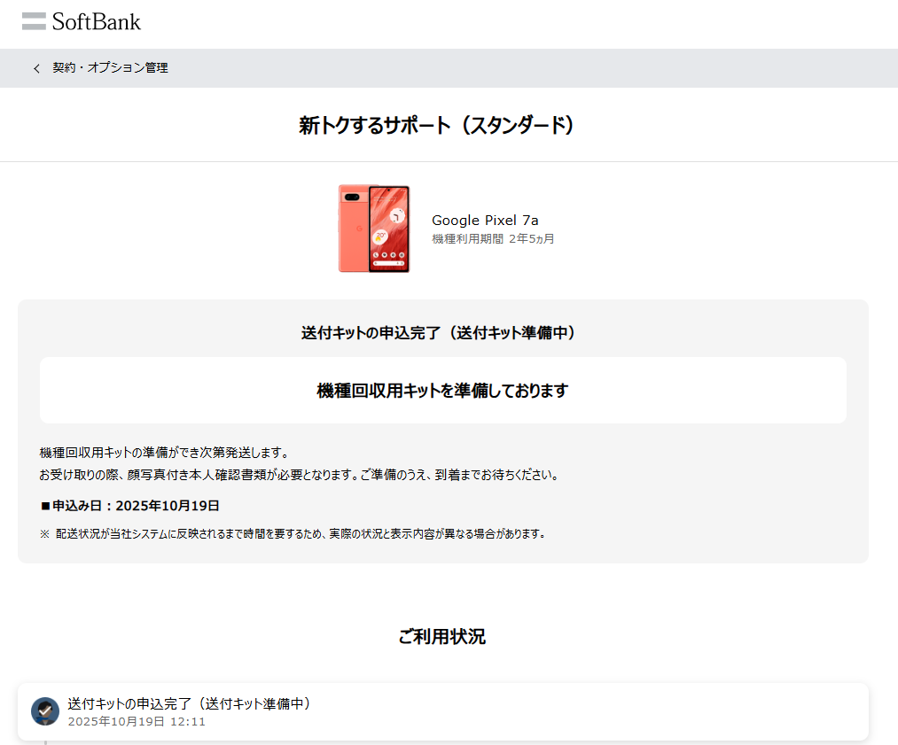Click the 顔写真付き本人確認書類 notice sentence

pos(299,475)
